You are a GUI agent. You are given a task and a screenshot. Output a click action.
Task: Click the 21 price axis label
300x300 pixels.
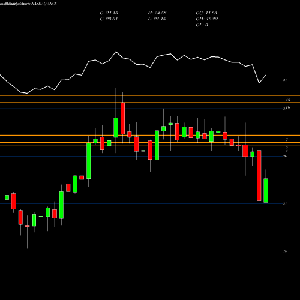285,204
